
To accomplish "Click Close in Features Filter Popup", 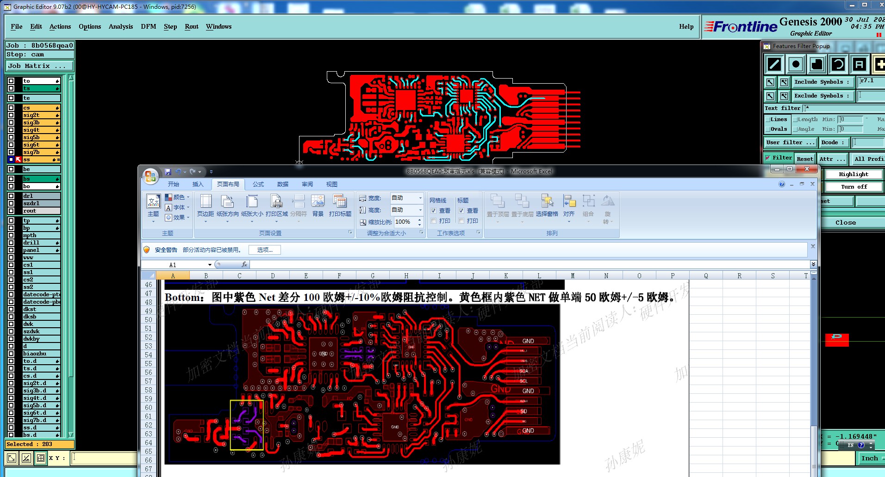I will (846, 223).
